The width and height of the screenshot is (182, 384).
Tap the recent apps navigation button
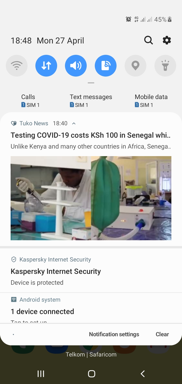click(x=41, y=374)
